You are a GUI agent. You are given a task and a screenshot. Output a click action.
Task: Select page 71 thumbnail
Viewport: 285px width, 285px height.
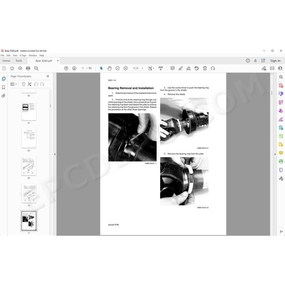[x=29, y=221]
